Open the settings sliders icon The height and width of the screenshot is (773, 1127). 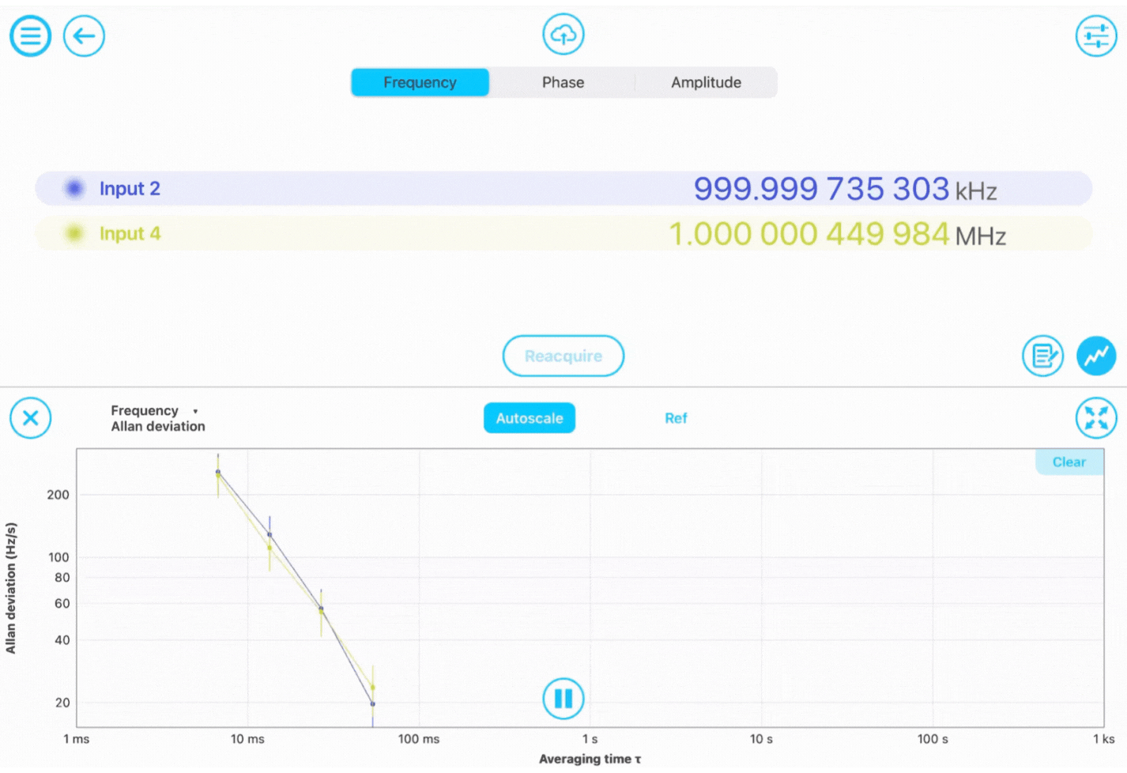click(x=1096, y=36)
